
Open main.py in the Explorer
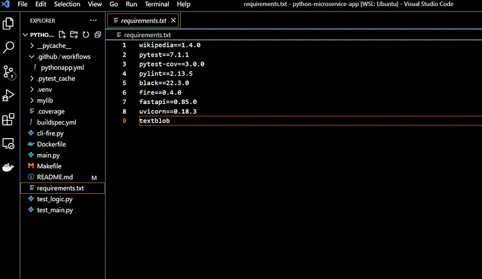pyautogui.click(x=62, y=155)
